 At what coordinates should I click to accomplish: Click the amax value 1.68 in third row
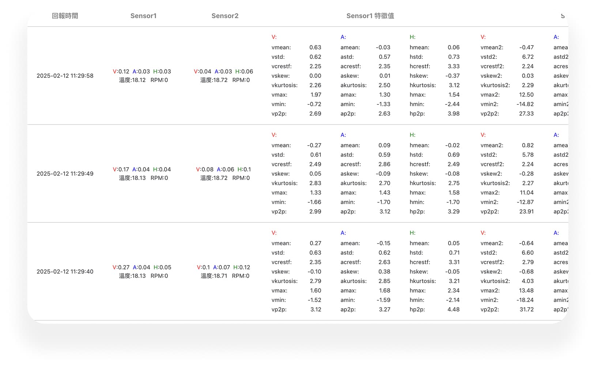point(384,290)
